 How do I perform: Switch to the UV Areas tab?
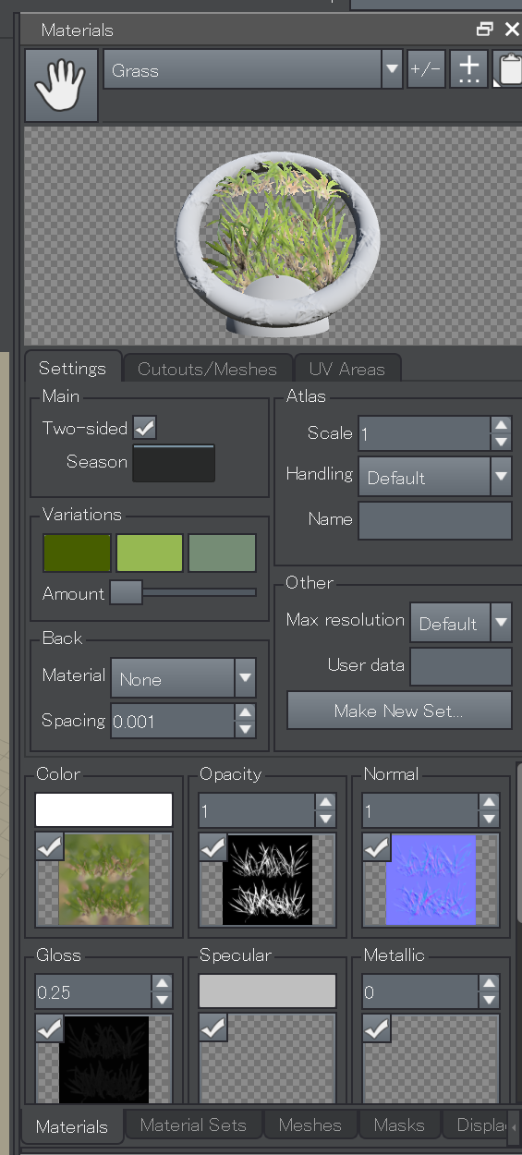[x=347, y=369]
